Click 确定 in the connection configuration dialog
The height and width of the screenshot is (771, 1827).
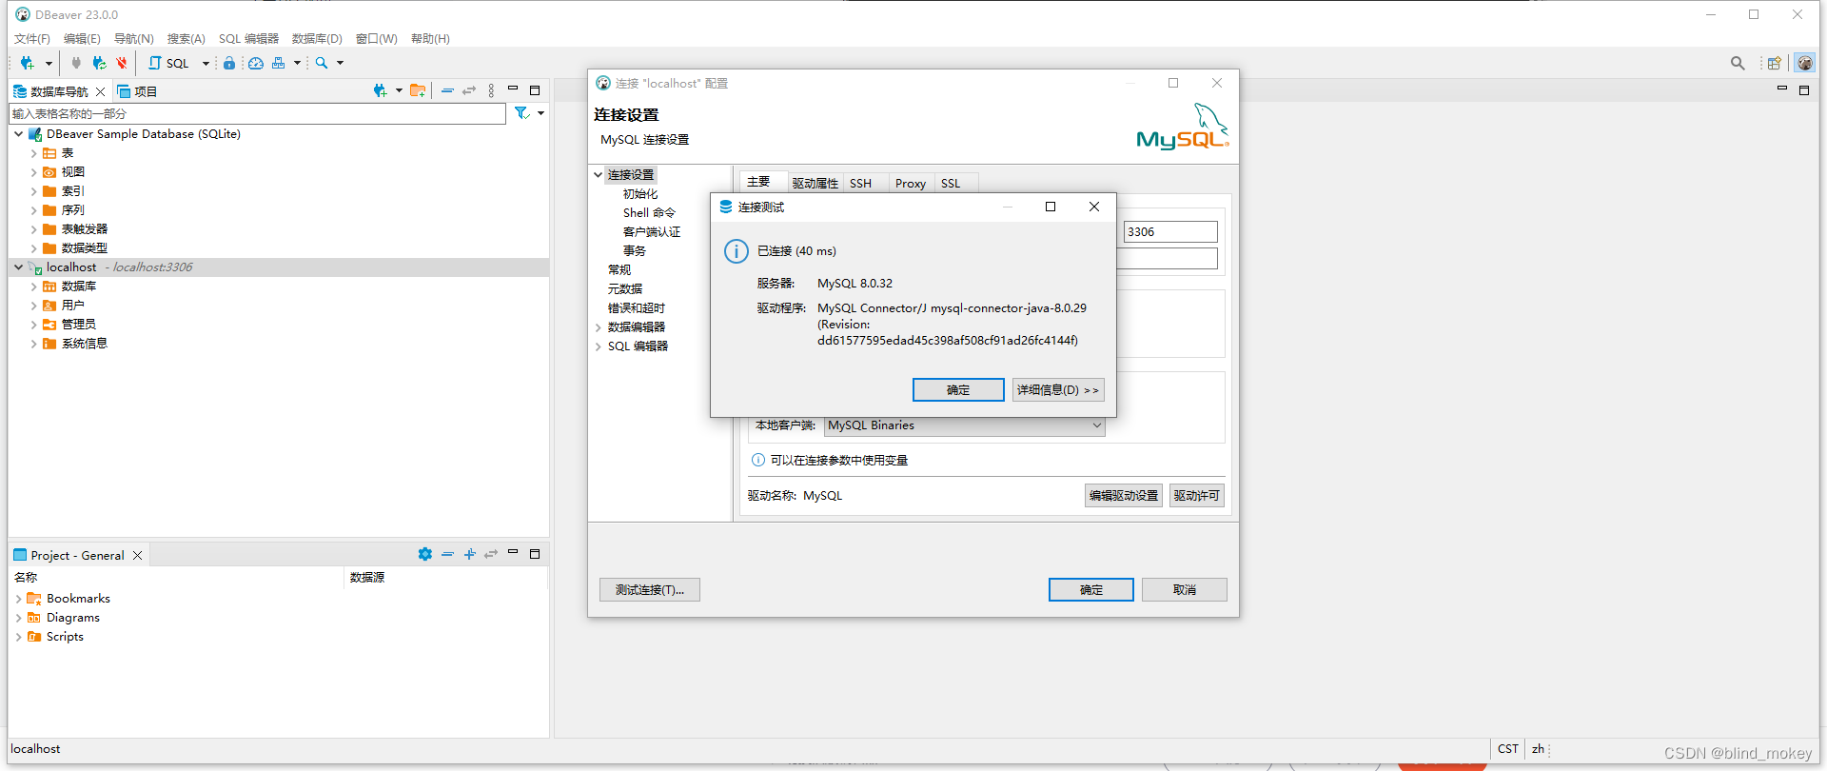coord(1091,590)
